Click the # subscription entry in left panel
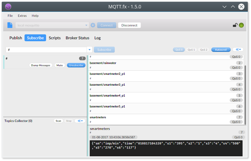 (x=45, y=62)
